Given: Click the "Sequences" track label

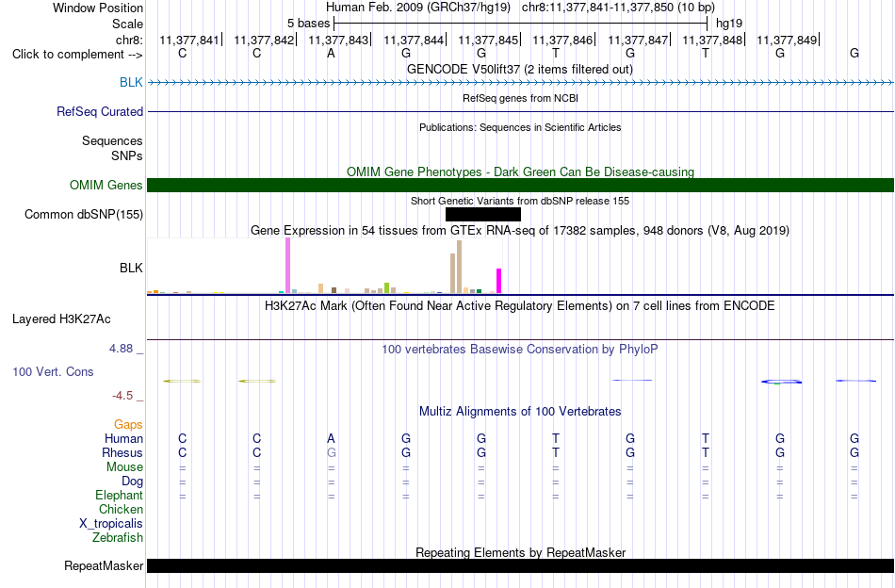Looking at the screenshot, I should click(x=112, y=141).
